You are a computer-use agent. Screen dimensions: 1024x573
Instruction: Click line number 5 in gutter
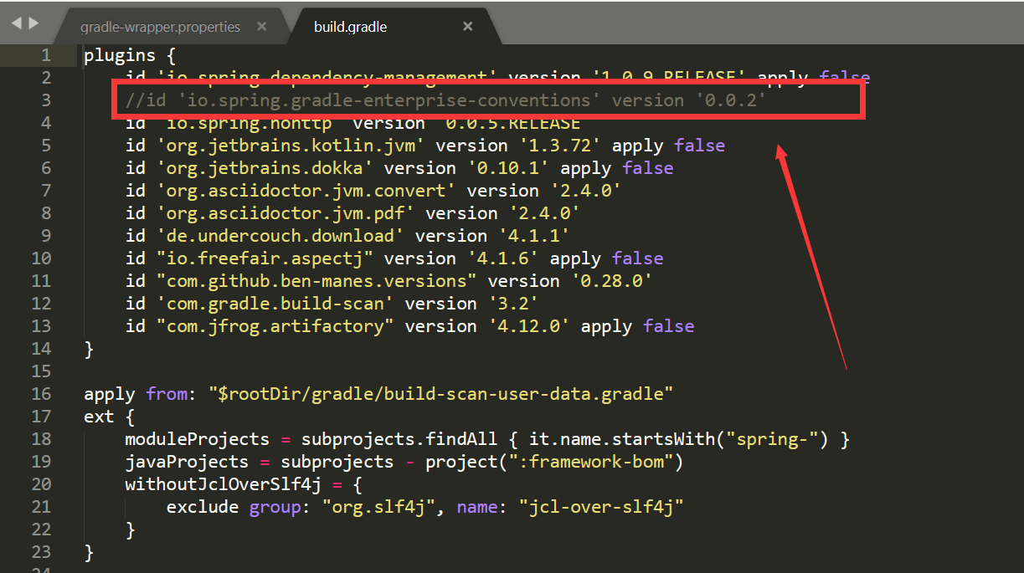45,146
